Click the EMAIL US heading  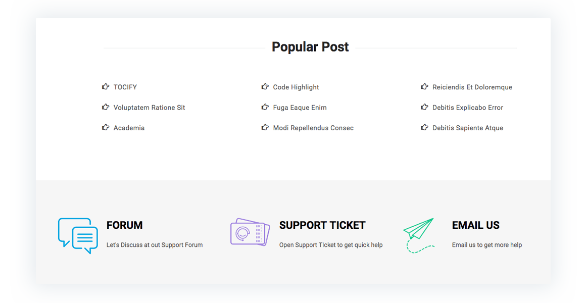pos(476,225)
